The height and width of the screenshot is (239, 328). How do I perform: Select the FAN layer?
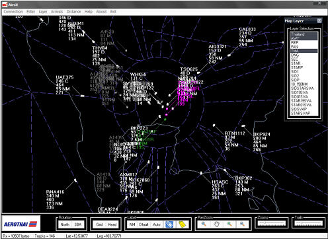pos(304,47)
